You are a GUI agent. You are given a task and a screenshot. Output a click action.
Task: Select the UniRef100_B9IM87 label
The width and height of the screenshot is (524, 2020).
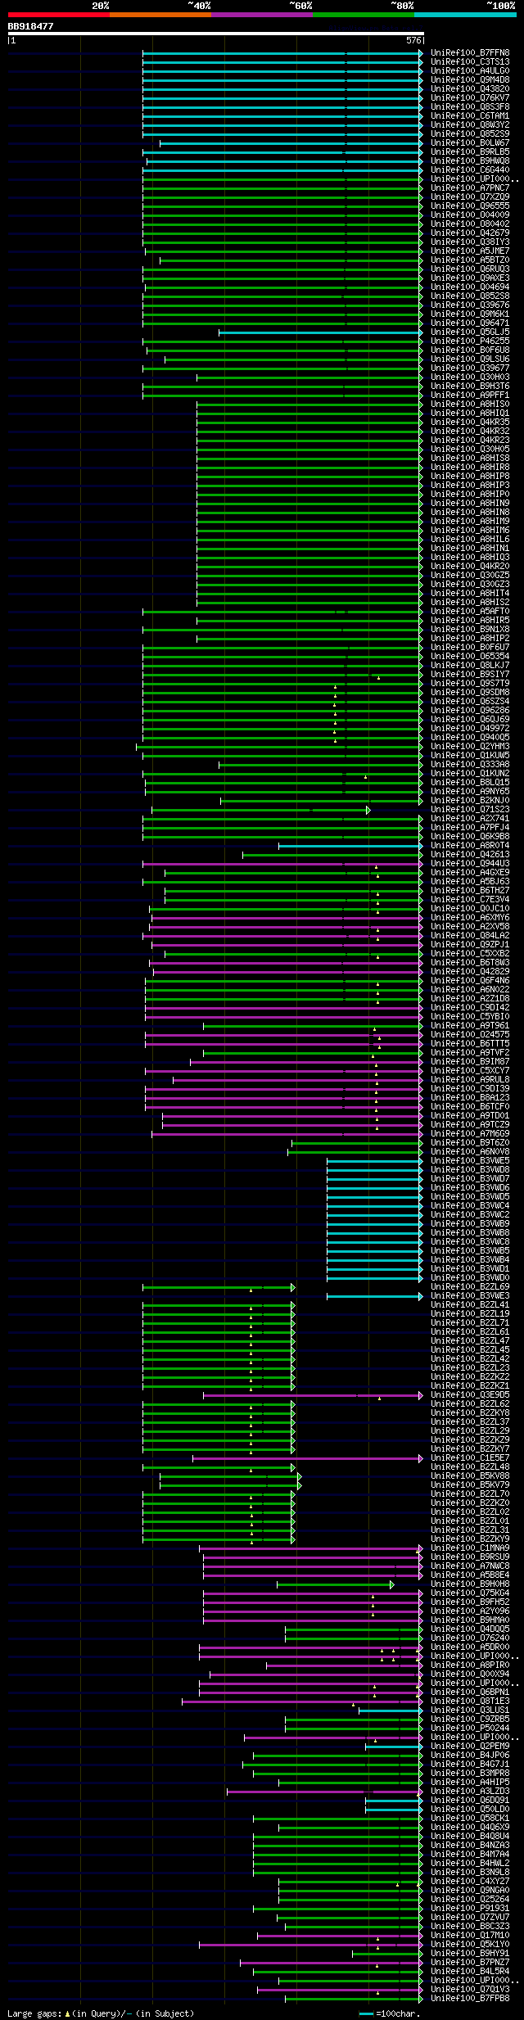point(470,1061)
